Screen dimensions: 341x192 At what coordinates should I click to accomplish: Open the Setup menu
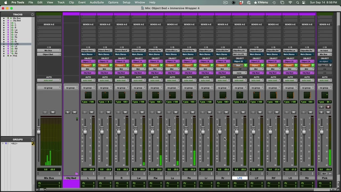click(127, 2)
